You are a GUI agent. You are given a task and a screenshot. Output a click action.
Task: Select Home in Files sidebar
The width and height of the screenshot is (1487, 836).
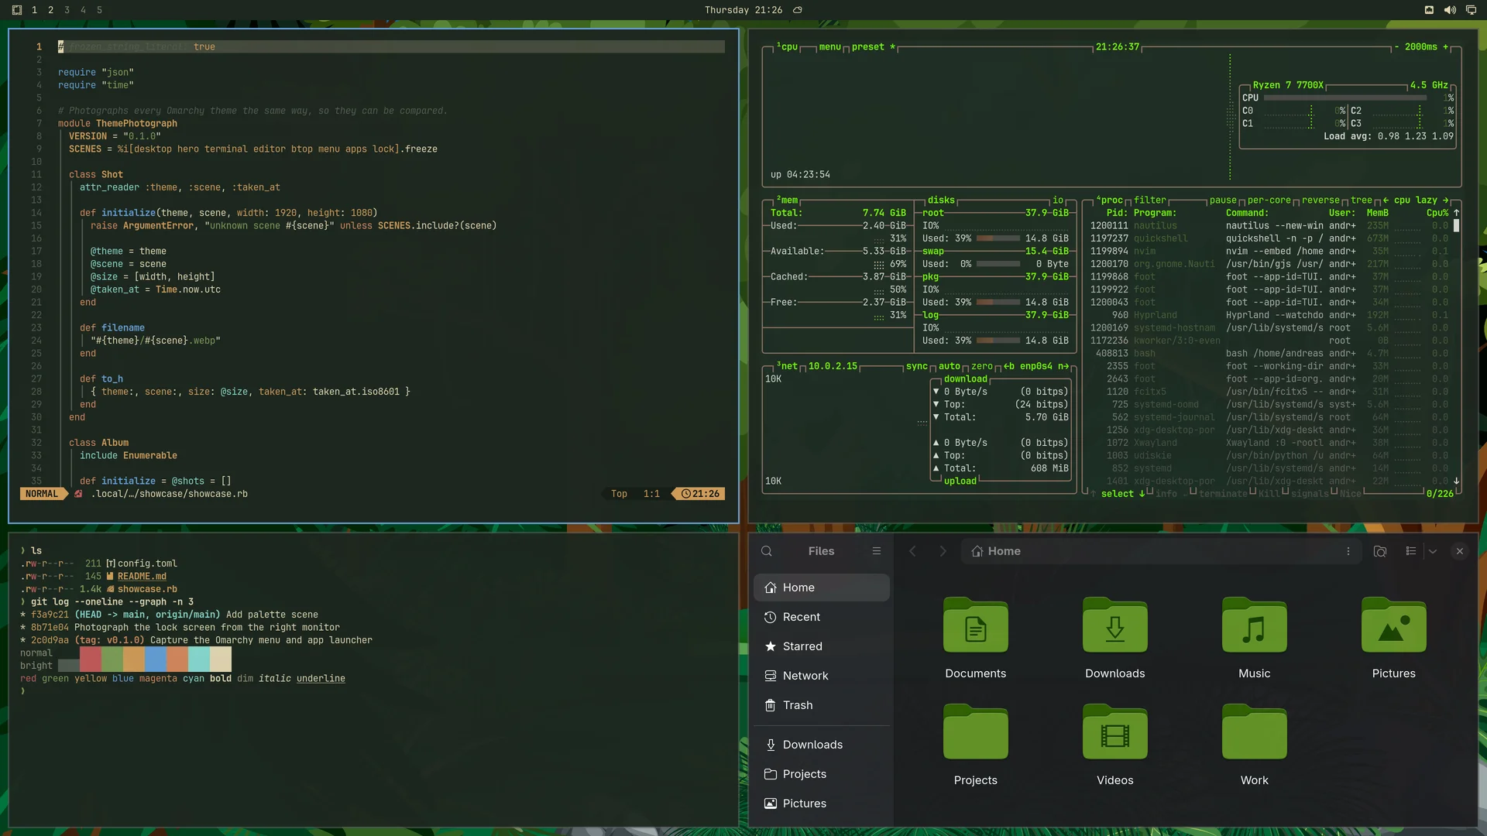822,588
